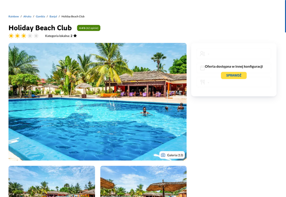Open the Gambia breadcrumb link
Screen dimensions: 286x197
[x=40, y=16]
